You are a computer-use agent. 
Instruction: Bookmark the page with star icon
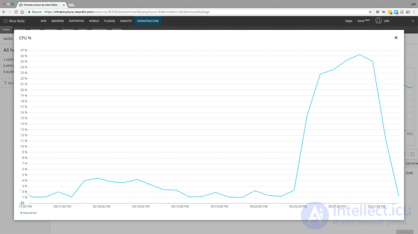pos(370,12)
